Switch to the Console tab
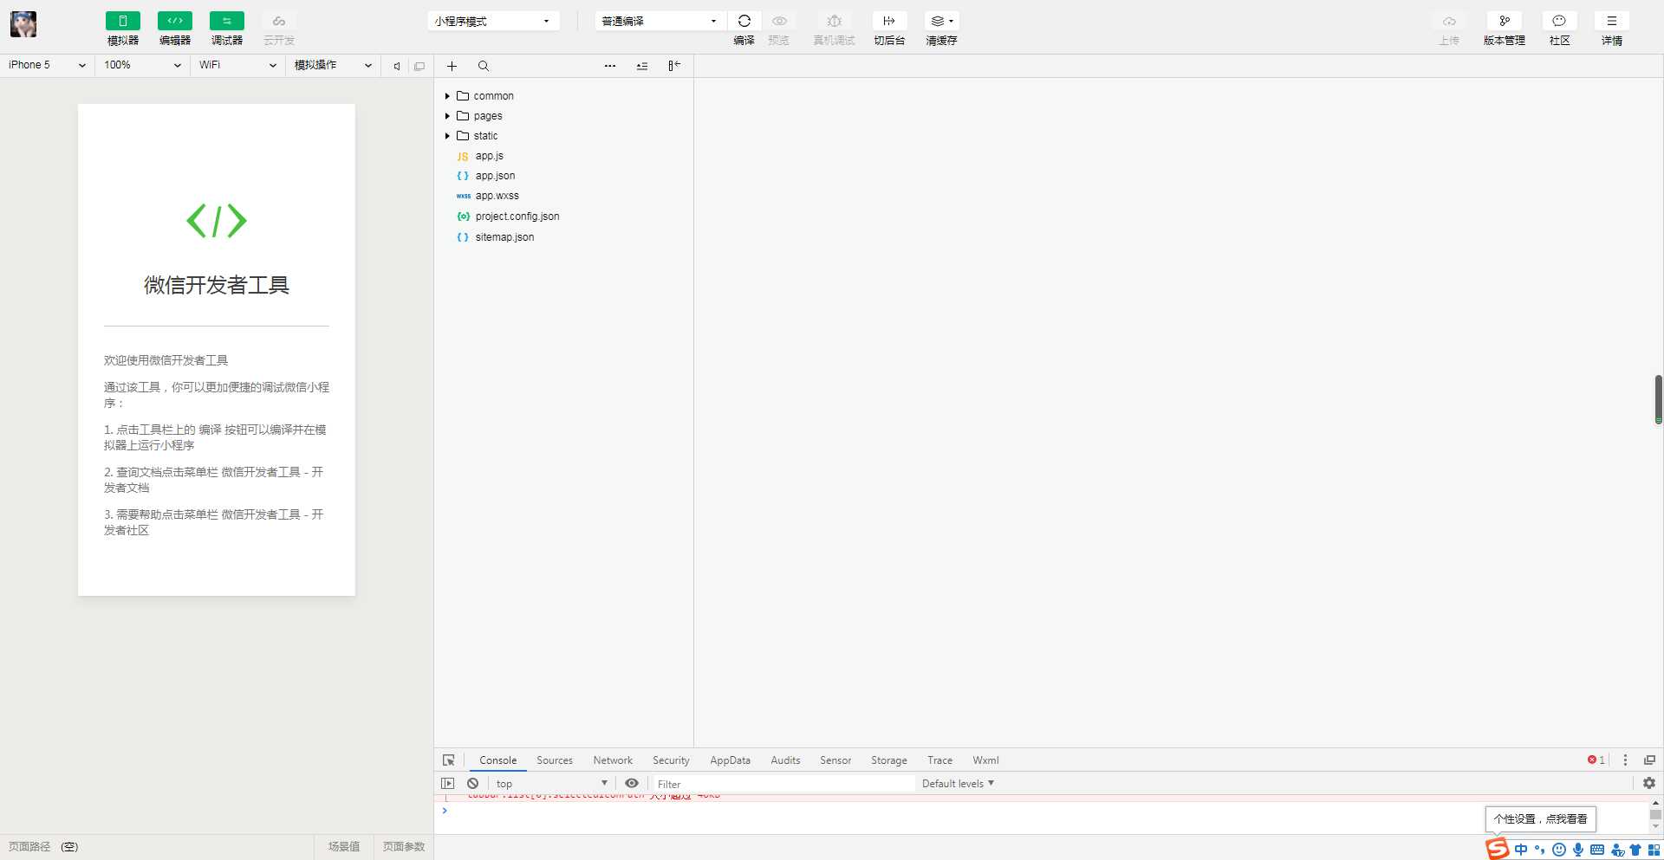The image size is (1664, 860). coord(497,760)
